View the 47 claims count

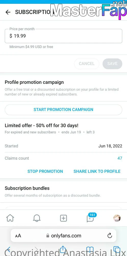click(120, 158)
